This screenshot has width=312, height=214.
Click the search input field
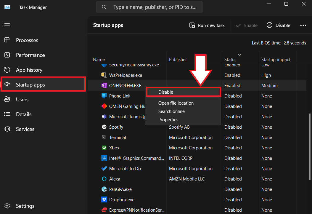click(149, 7)
